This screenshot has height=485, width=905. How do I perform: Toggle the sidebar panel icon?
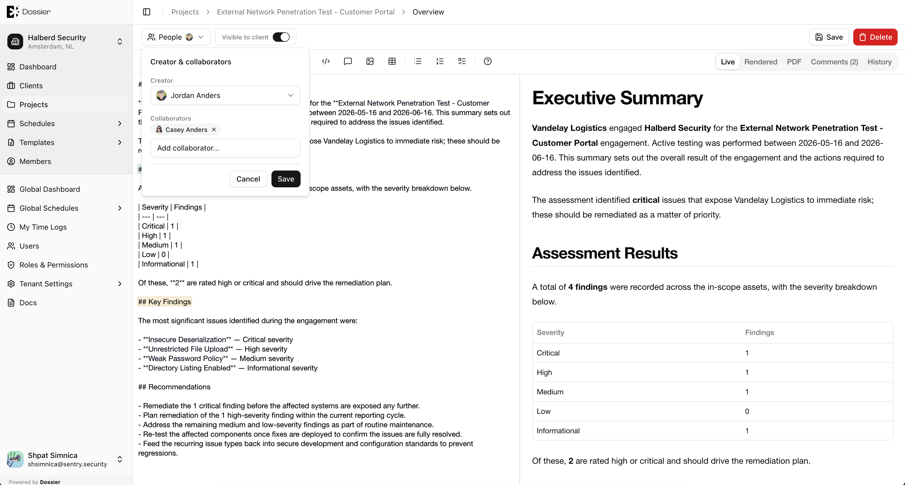click(147, 12)
